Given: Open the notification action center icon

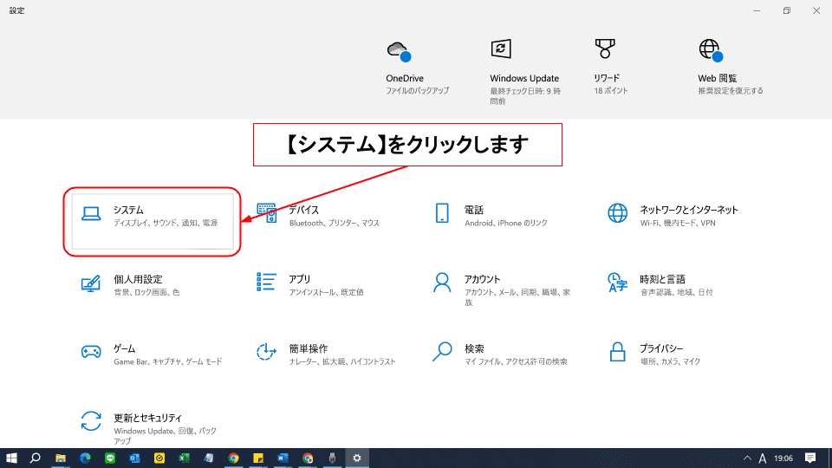Looking at the screenshot, I should 810,458.
